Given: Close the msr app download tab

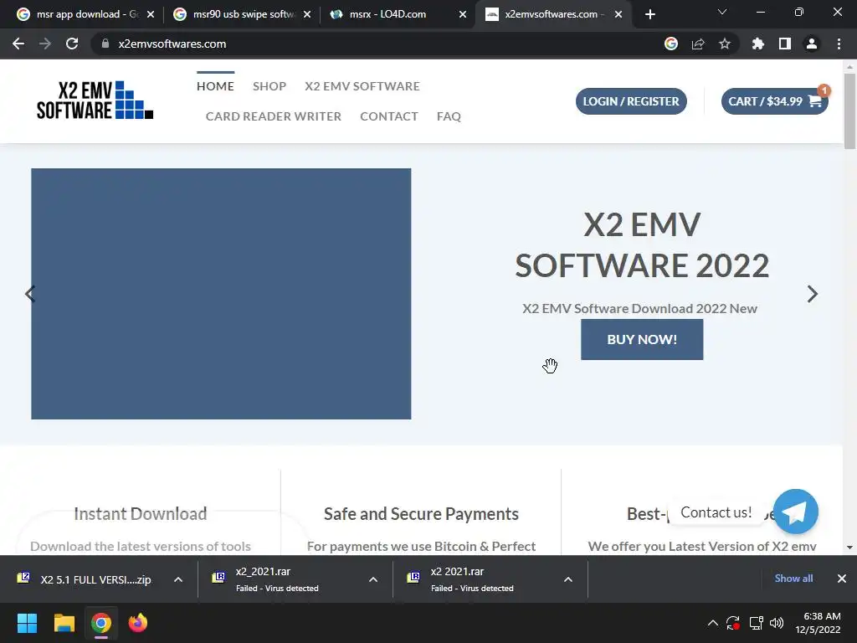Looking at the screenshot, I should click(151, 14).
